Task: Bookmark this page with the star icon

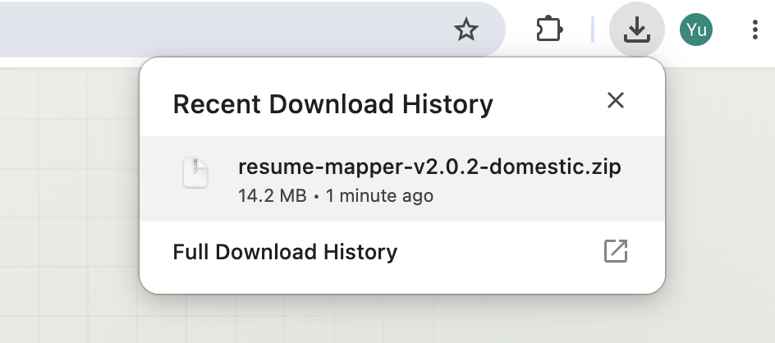Action: pos(466,30)
